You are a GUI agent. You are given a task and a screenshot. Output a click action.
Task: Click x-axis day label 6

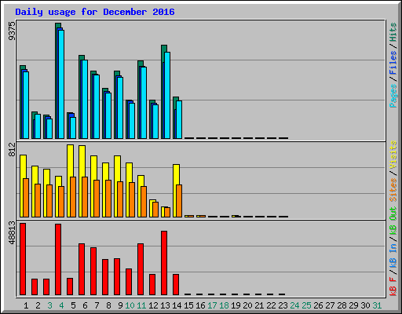coord(85,305)
